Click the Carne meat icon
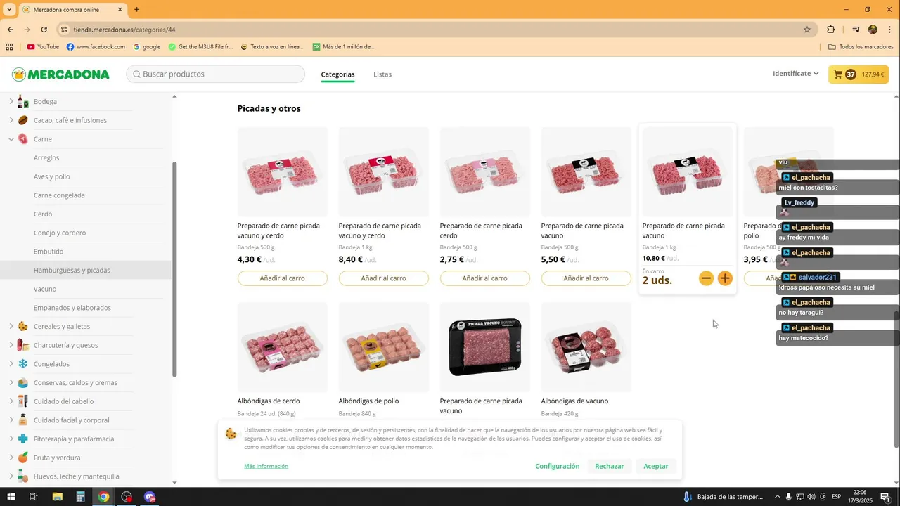This screenshot has width=900, height=506. 23,139
